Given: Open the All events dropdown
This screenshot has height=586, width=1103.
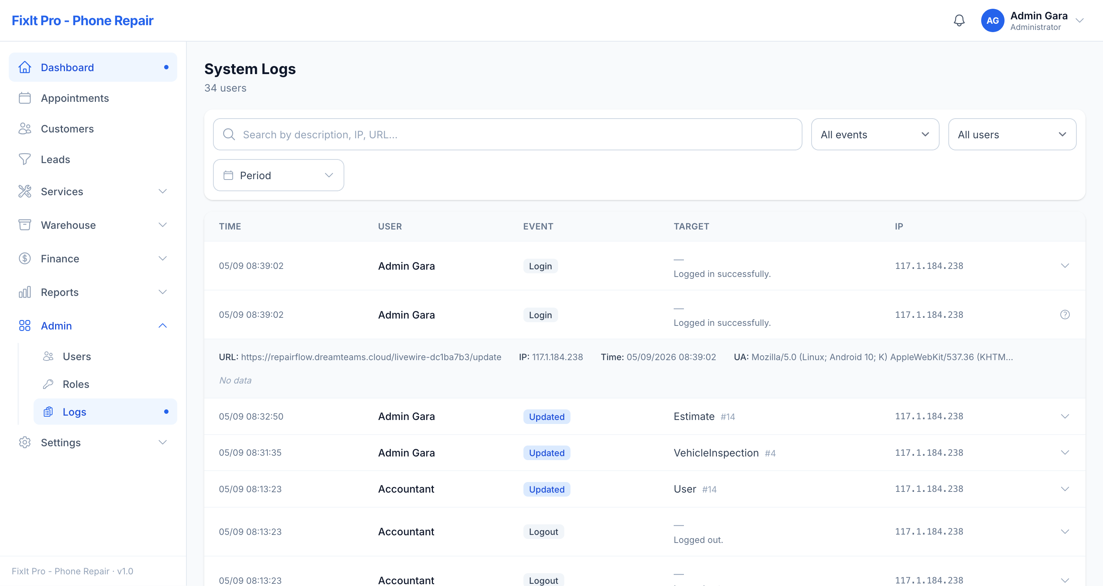Looking at the screenshot, I should pos(875,135).
